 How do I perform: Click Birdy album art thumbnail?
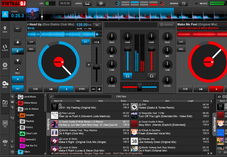[x=32, y=14]
